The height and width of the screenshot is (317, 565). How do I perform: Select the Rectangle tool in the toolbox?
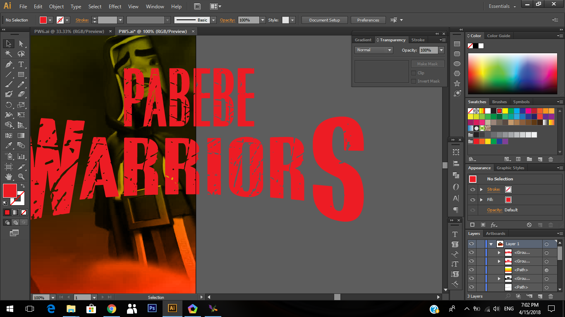[21, 75]
